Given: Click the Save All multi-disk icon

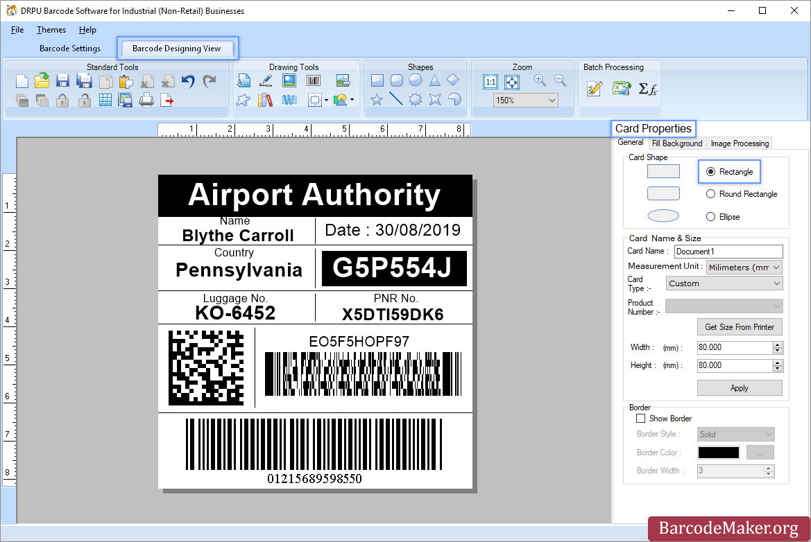Looking at the screenshot, I should pos(84,81).
